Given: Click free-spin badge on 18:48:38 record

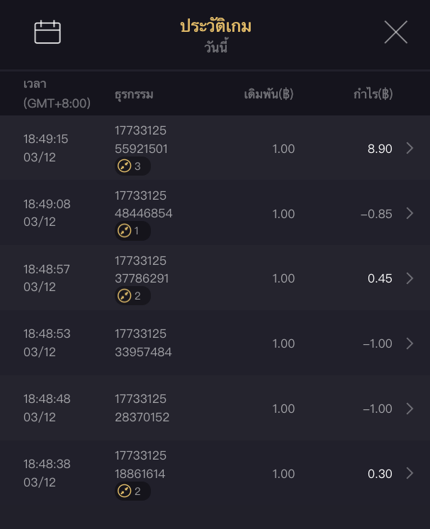Looking at the screenshot, I should coord(132,491).
